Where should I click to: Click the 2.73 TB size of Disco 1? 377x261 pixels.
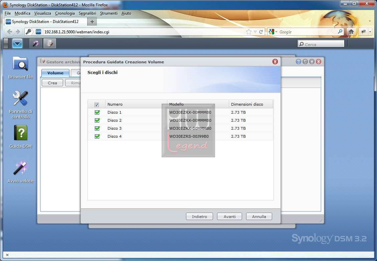point(238,112)
